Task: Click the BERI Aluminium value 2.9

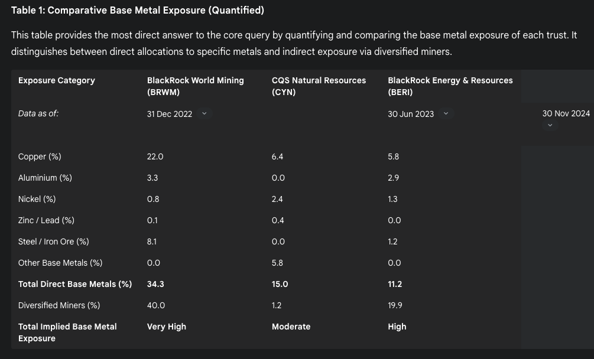Action: click(x=393, y=178)
